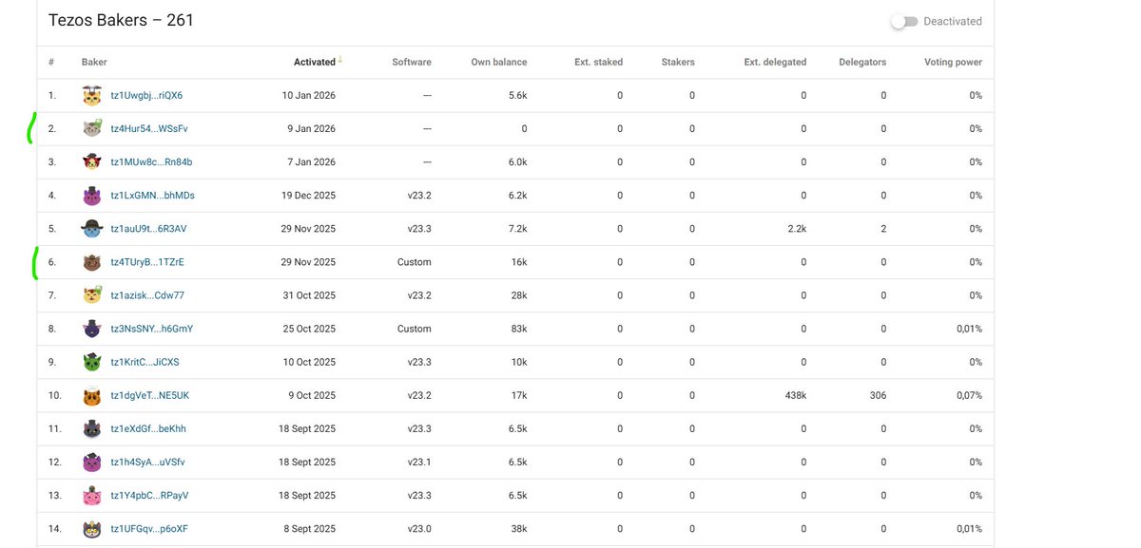This screenshot has width=1141, height=548.
Task: Click the 'Tezos Bakers – 261' title
Action: click(x=121, y=20)
